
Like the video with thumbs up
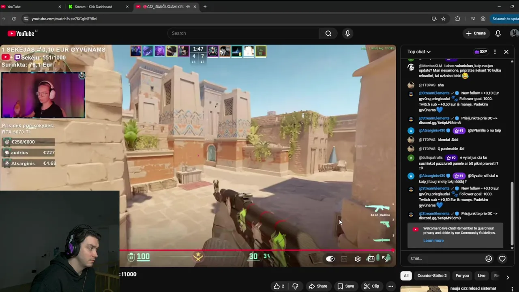279,286
